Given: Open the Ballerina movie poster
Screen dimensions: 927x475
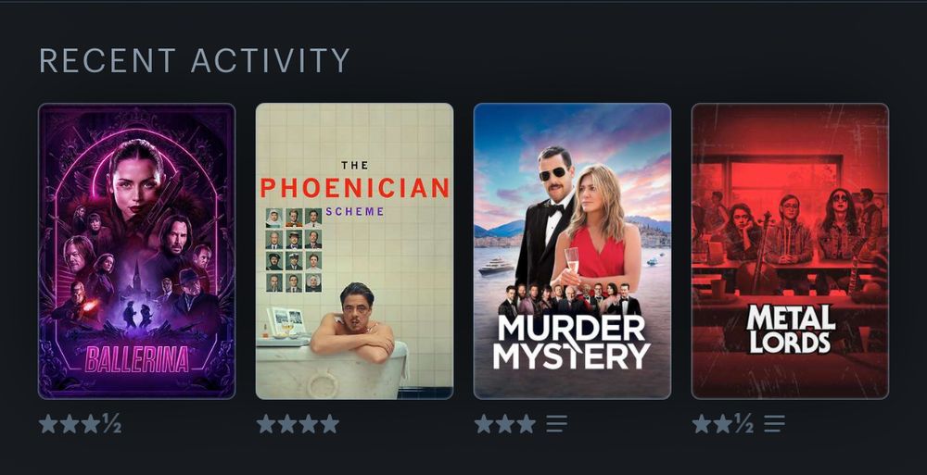Looking at the screenshot, I should pos(136,251).
